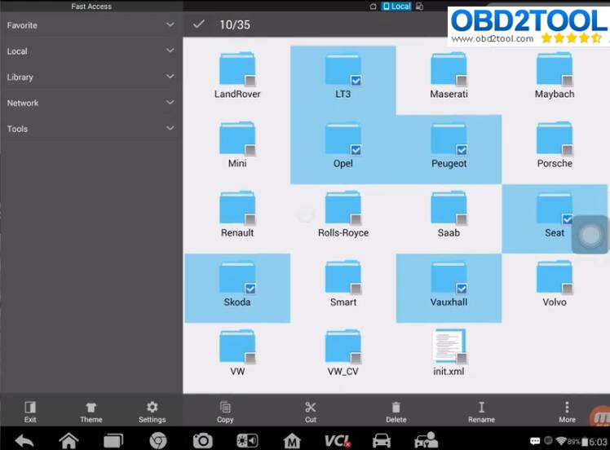Screen dimensions: 610x450
Task: Launch the Chrome browser
Action: point(158,441)
